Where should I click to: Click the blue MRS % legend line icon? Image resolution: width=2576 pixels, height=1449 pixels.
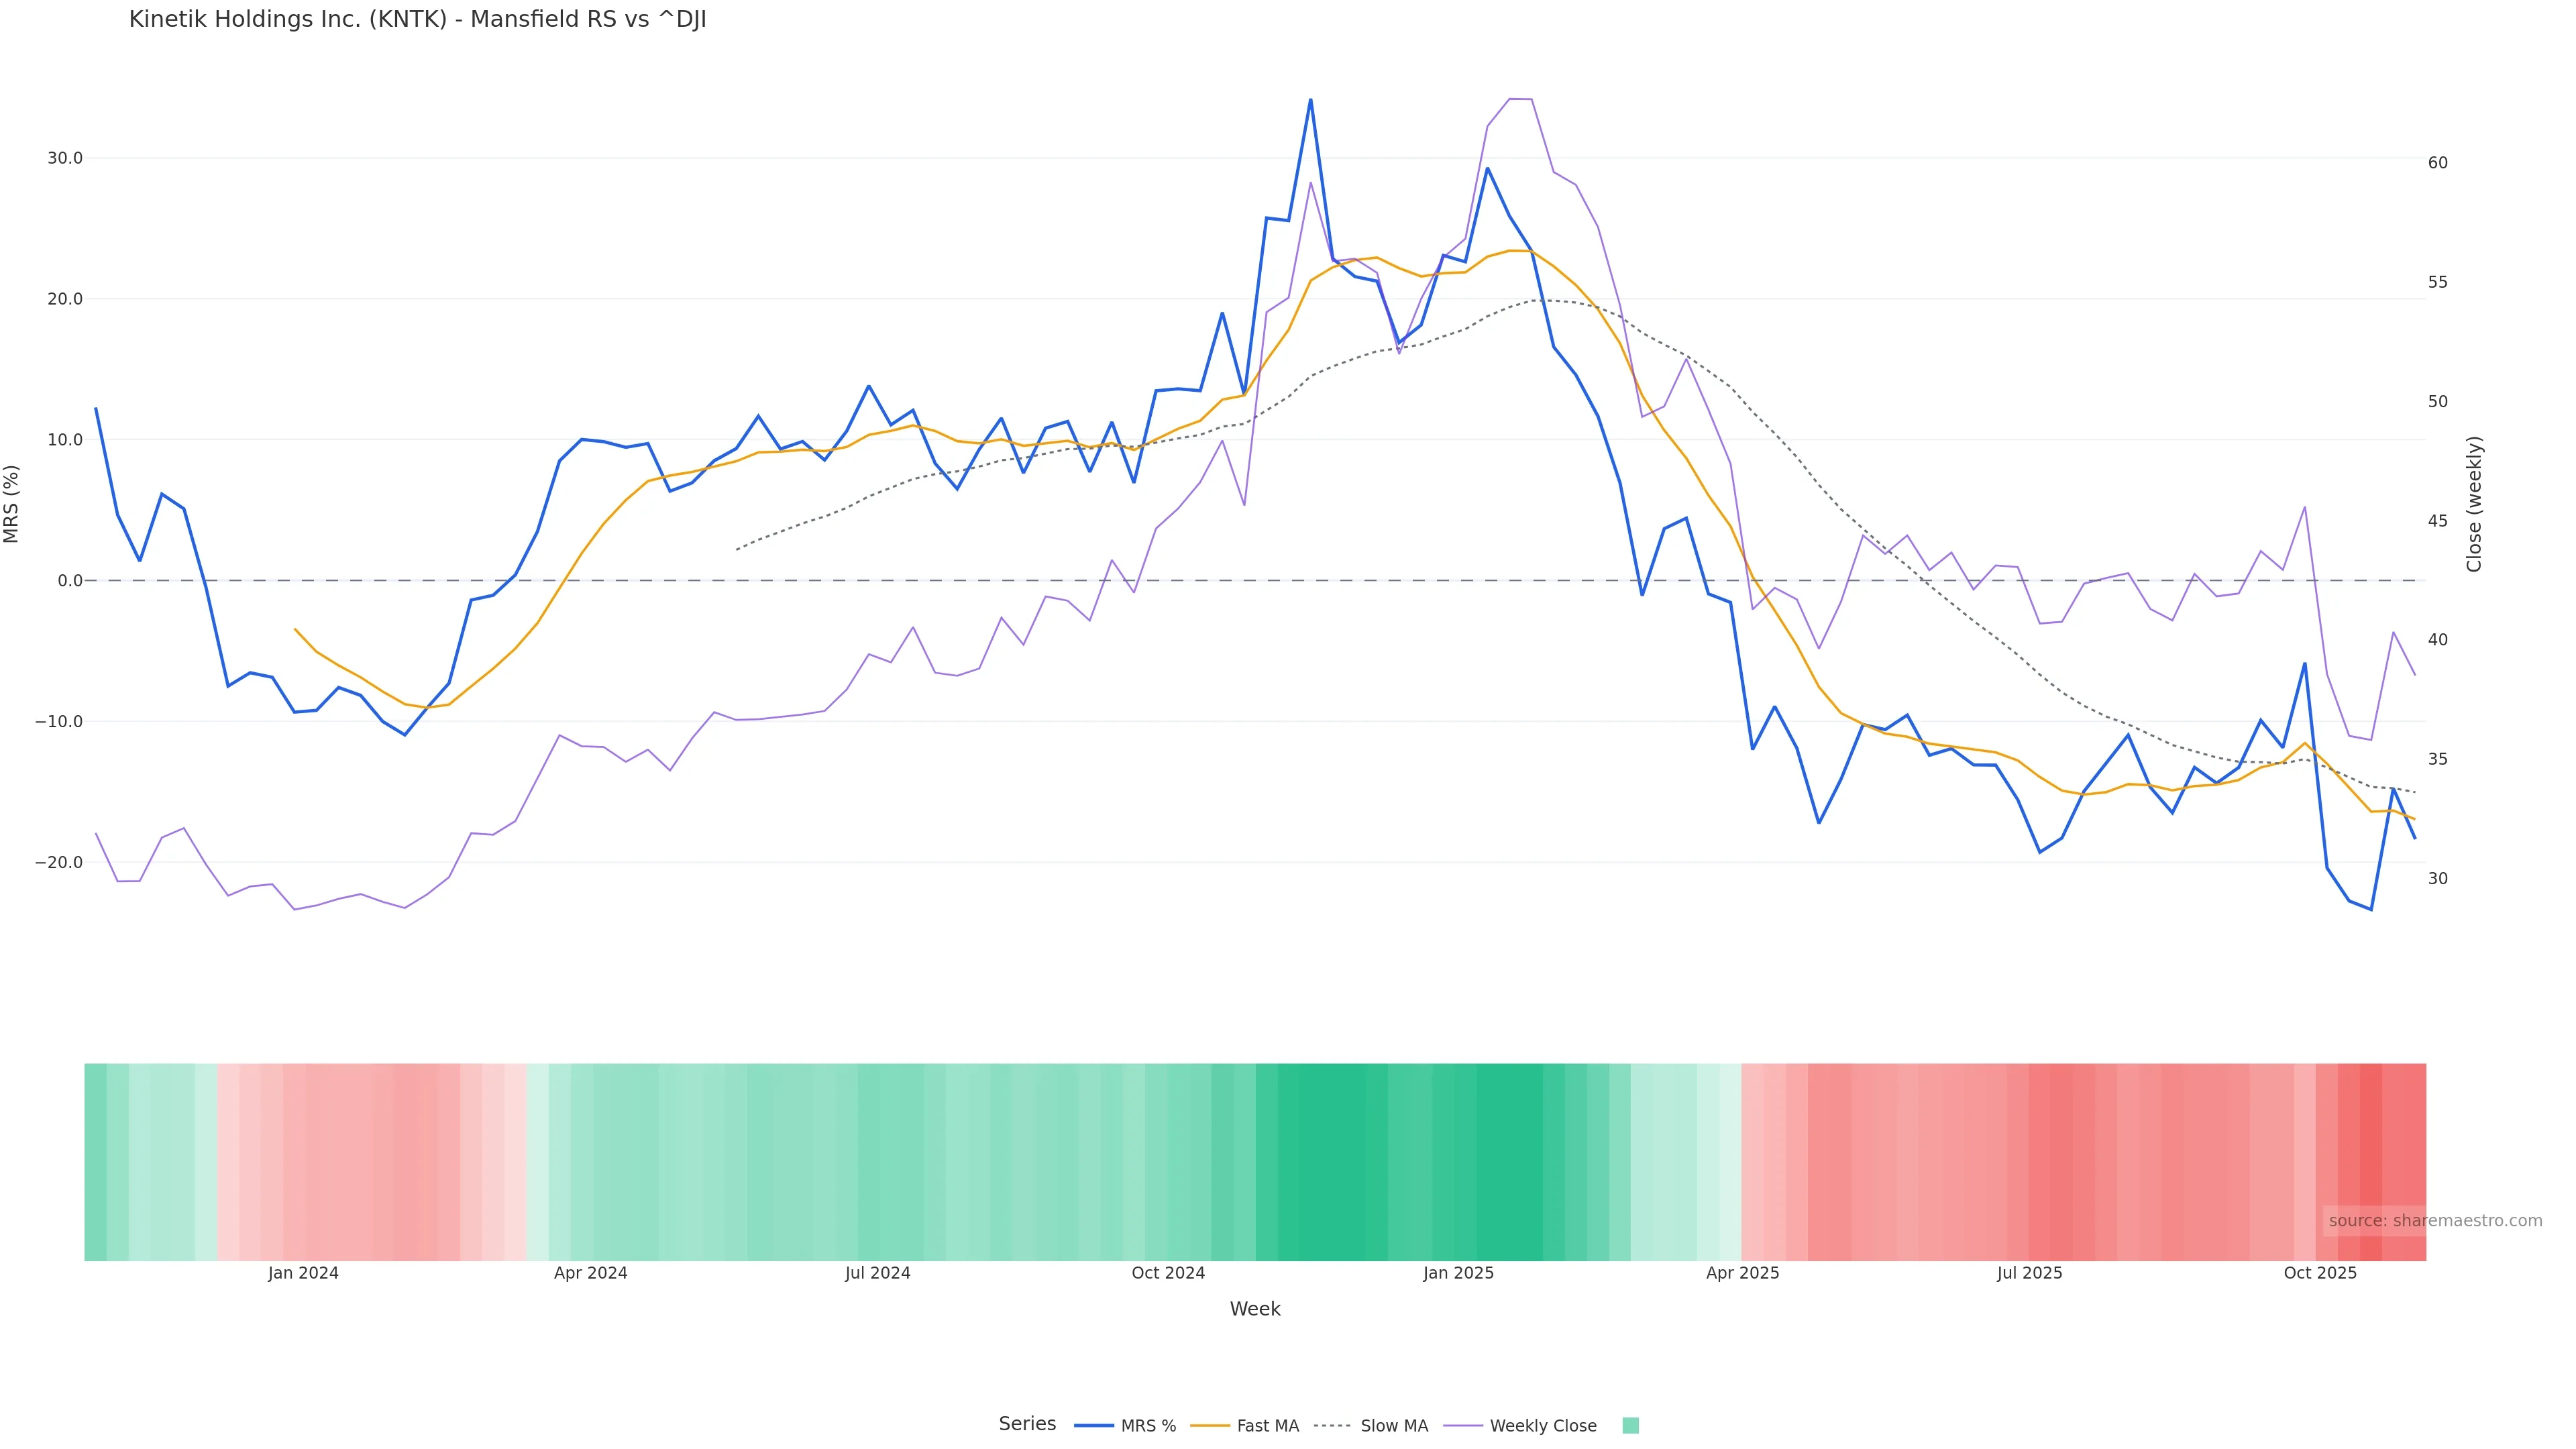coord(1094,1425)
